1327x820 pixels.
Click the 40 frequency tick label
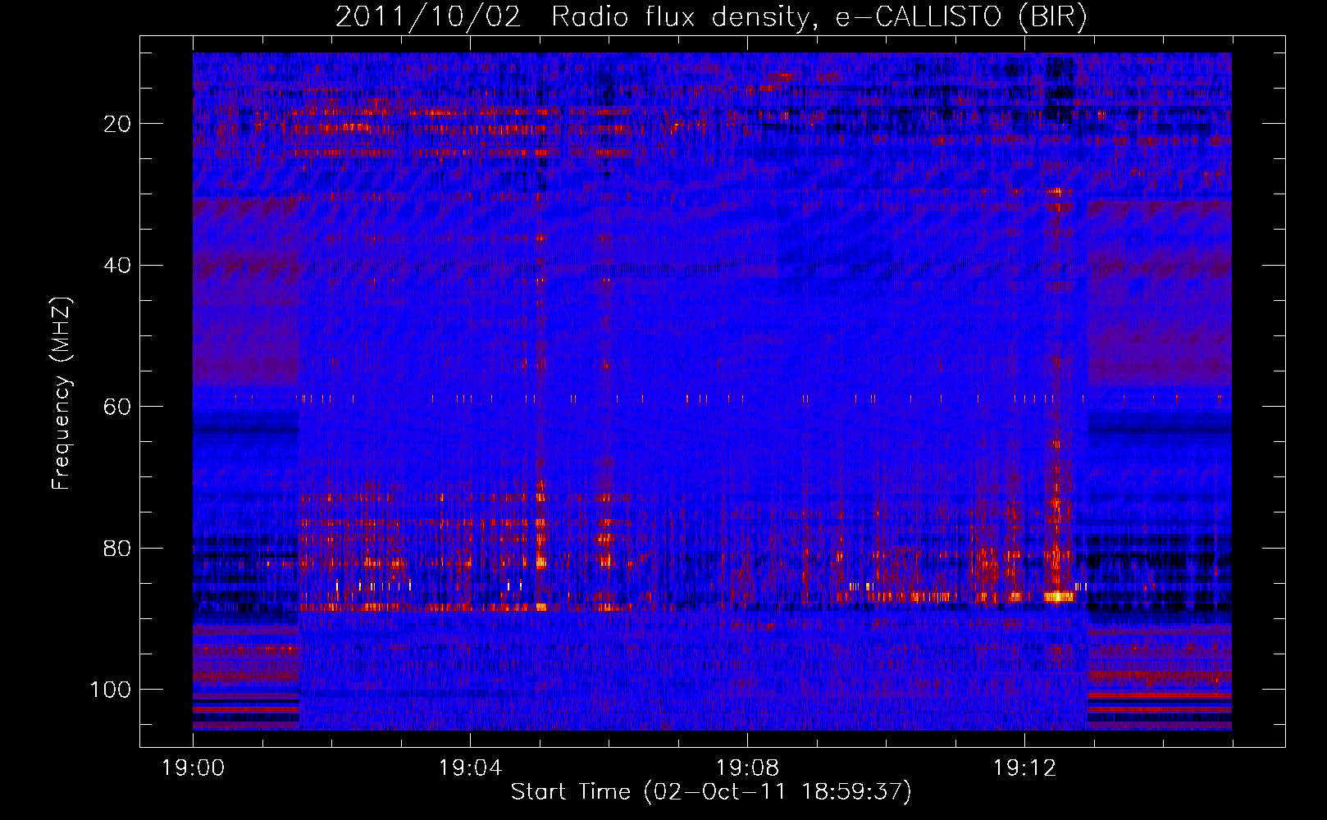coord(118,266)
